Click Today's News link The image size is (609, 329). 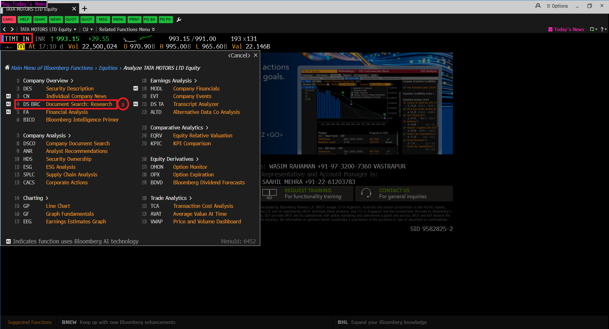569,29
